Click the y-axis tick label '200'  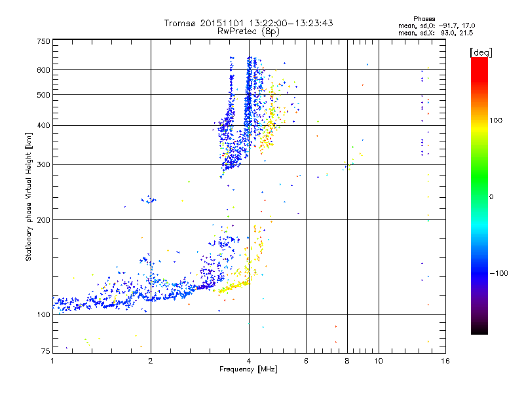point(43,220)
